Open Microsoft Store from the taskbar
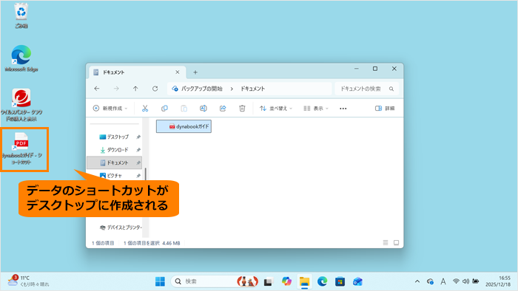Image resolution: width=518 pixels, height=291 pixels. coord(340,282)
